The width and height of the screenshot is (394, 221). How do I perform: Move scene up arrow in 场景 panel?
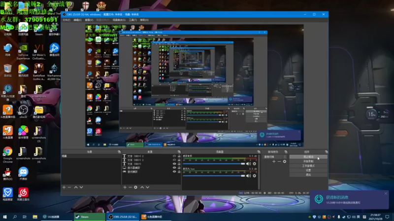click(x=76, y=187)
